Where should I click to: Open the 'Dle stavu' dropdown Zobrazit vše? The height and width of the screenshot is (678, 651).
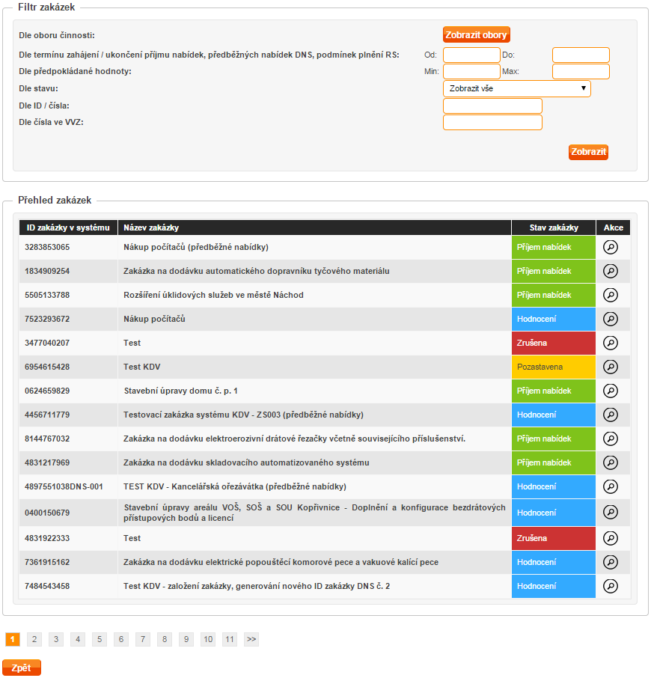point(516,88)
